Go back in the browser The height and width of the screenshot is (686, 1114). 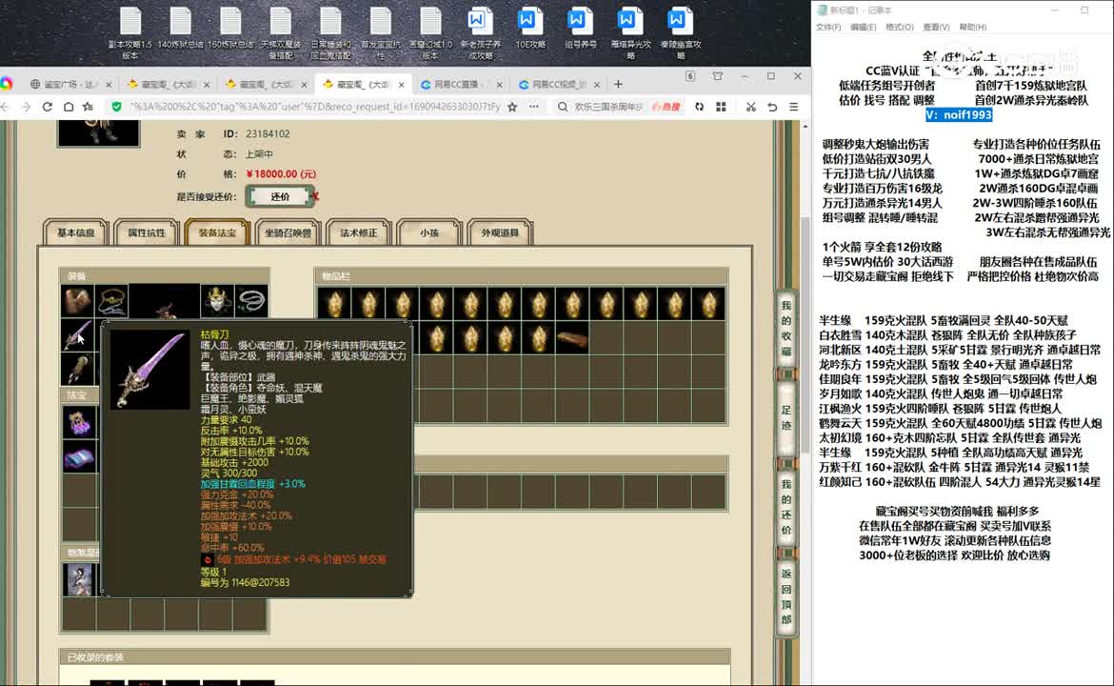point(5,107)
